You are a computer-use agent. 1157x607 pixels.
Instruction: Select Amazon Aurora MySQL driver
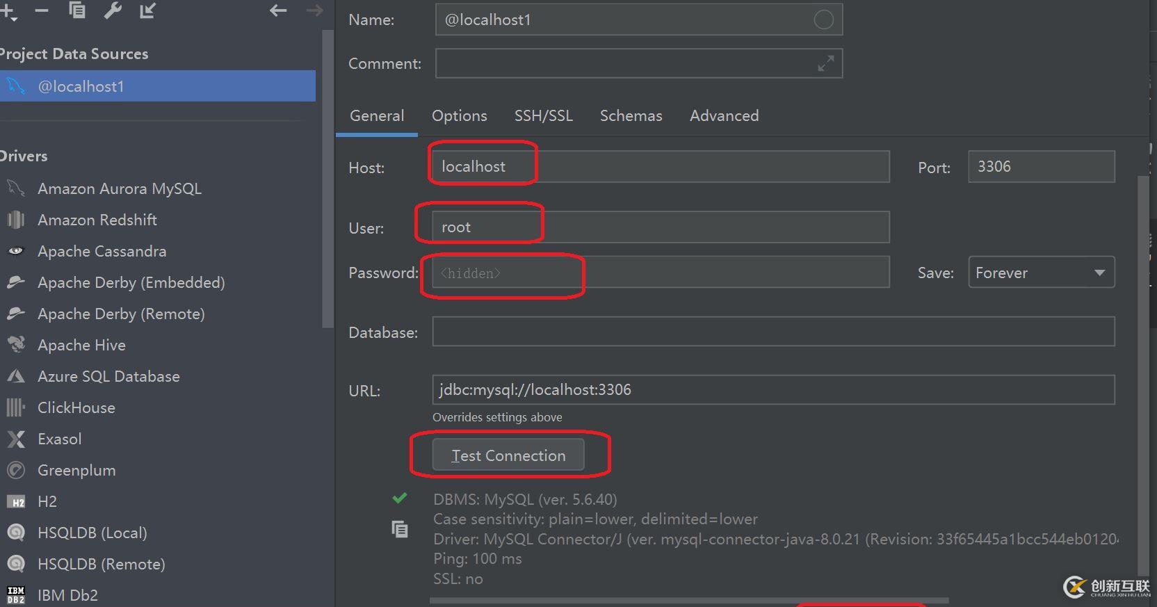tap(119, 188)
